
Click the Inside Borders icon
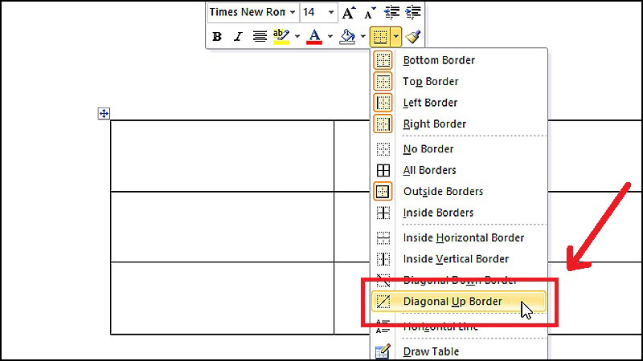click(x=383, y=213)
